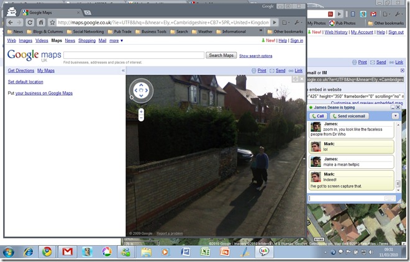Open the Videos link
Screen dimensions: 410x262
point(42,41)
